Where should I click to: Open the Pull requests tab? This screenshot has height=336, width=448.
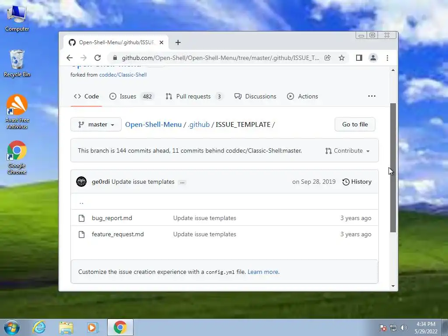(194, 97)
